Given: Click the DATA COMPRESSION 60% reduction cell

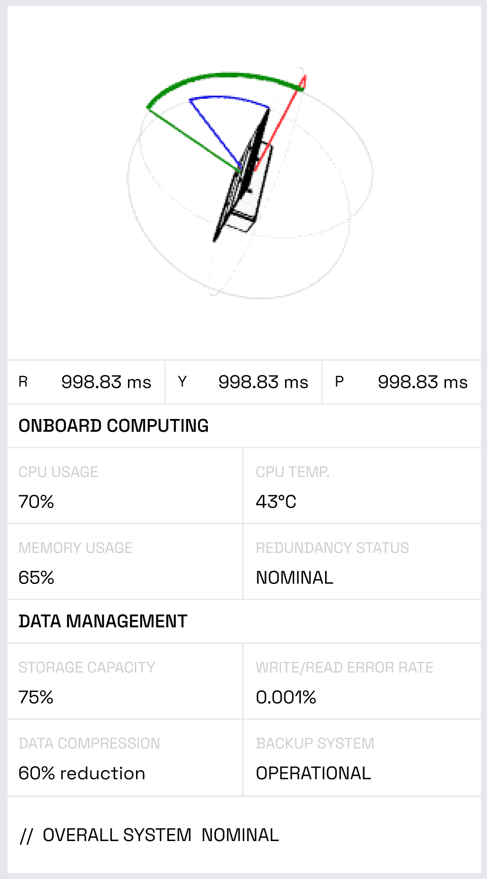Looking at the screenshot, I should click(125, 758).
